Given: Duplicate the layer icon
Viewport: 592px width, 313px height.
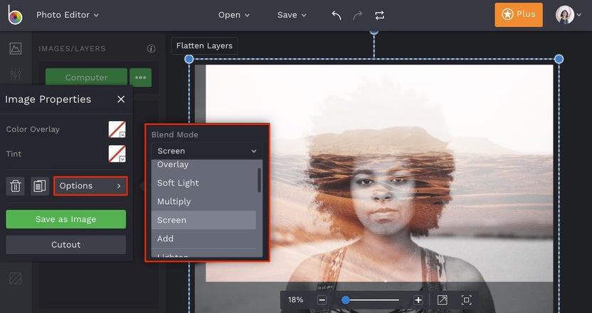Looking at the screenshot, I should [40, 186].
